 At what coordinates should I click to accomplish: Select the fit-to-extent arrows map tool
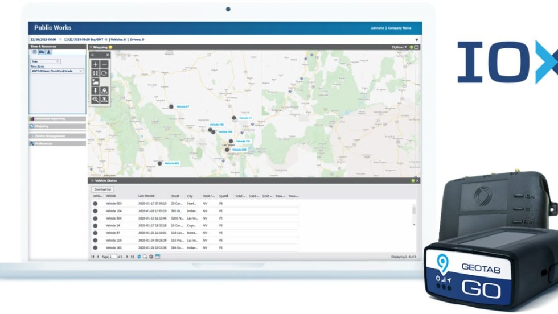click(x=95, y=73)
